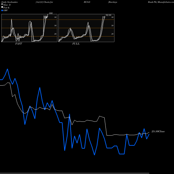Click the '92.88' value on the FULL chart
174x174 pixels.
click(x=108, y=15)
